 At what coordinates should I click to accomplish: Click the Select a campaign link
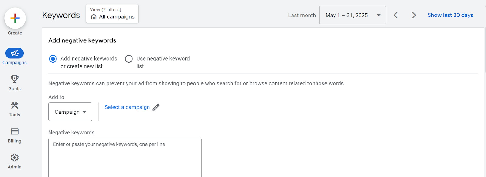(x=127, y=107)
